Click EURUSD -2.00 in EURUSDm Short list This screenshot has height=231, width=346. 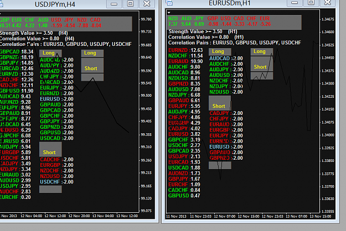tap(226, 146)
